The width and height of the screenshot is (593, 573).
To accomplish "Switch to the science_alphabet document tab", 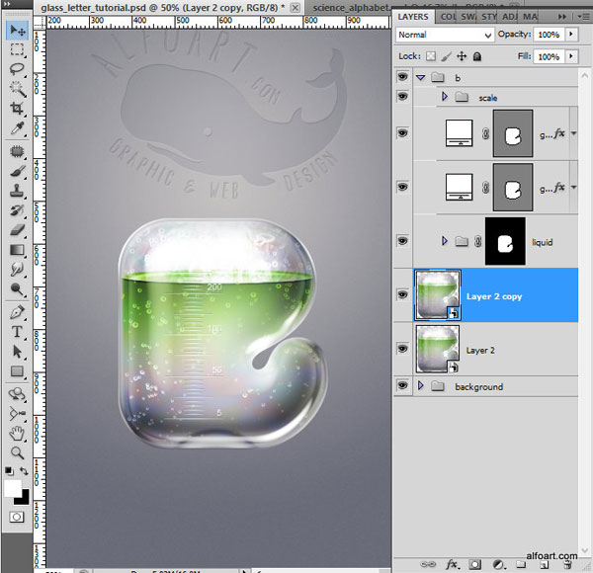I will (x=350, y=8).
